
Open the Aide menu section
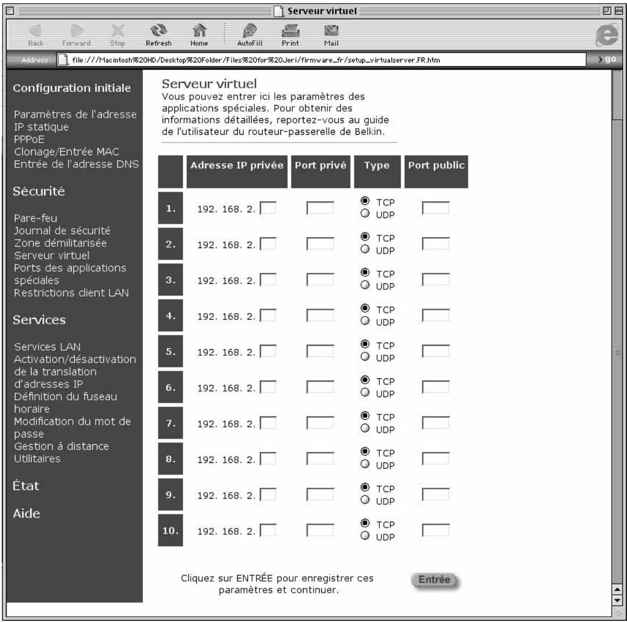pos(27,513)
